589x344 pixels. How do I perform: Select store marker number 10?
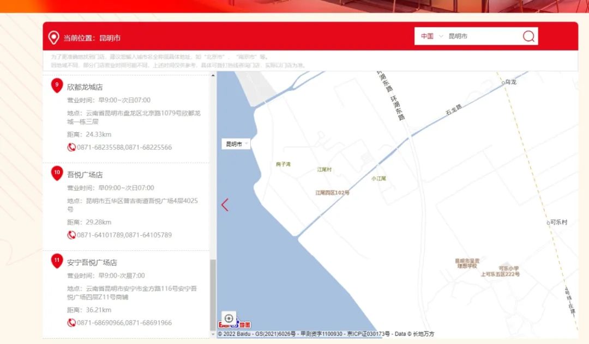click(x=57, y=173)
